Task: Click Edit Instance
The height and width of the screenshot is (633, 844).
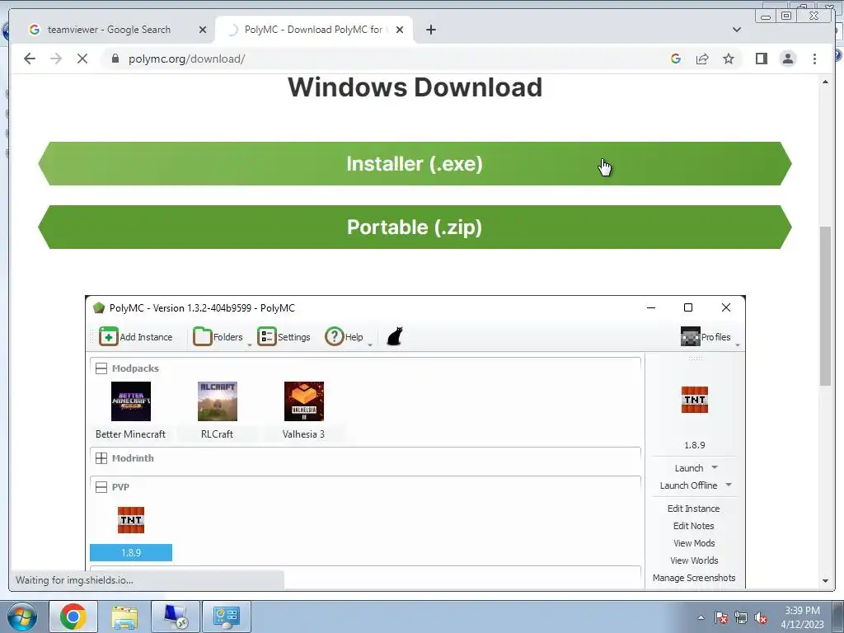Action: 693,509
